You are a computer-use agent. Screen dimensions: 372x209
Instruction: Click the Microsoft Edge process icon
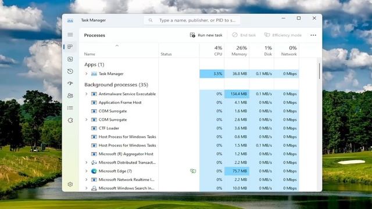pyautogui.click(x=94, y=171)
